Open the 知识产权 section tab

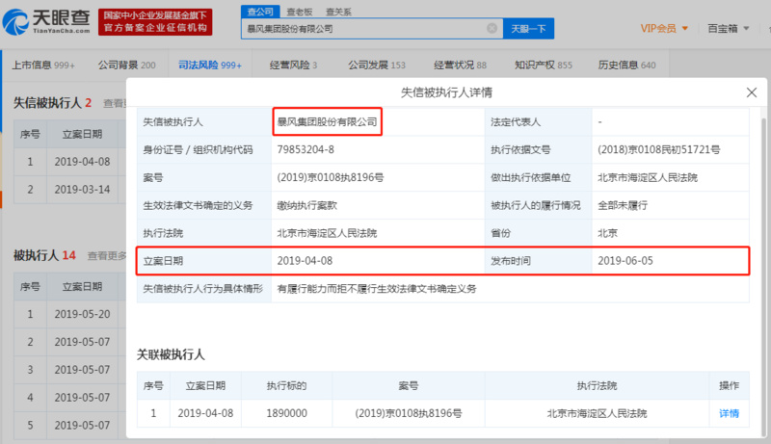[544, 65]
